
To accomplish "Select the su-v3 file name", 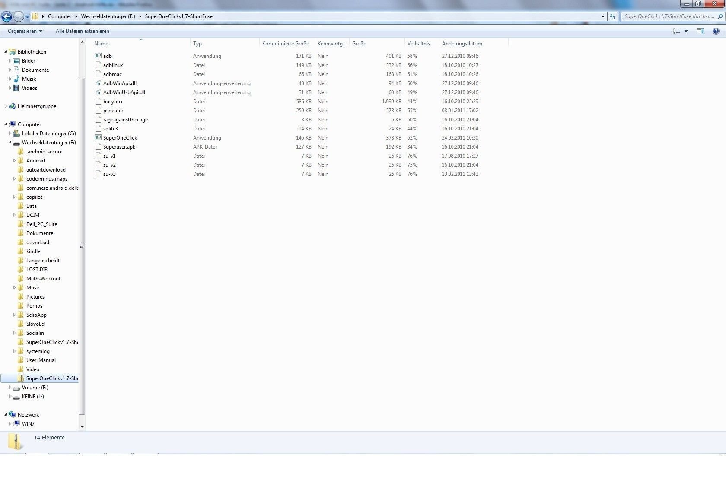I will (x=109, y=174).
